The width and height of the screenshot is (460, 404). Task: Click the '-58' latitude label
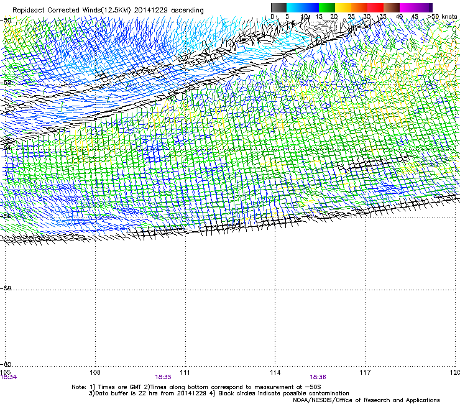tap(6, 288)
